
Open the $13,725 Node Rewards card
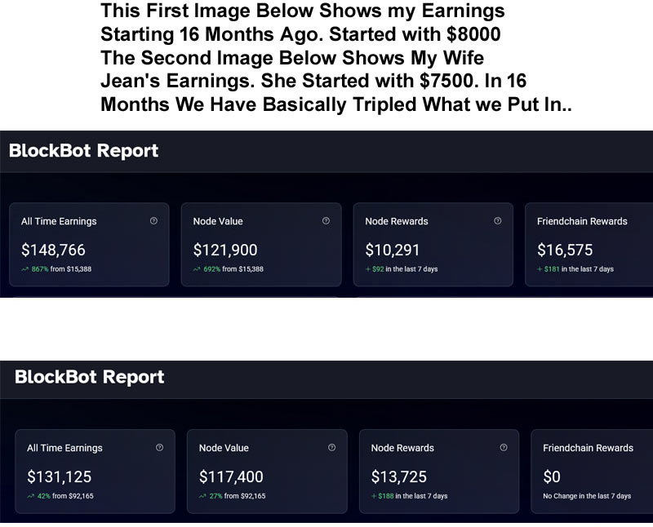(439, 472)
